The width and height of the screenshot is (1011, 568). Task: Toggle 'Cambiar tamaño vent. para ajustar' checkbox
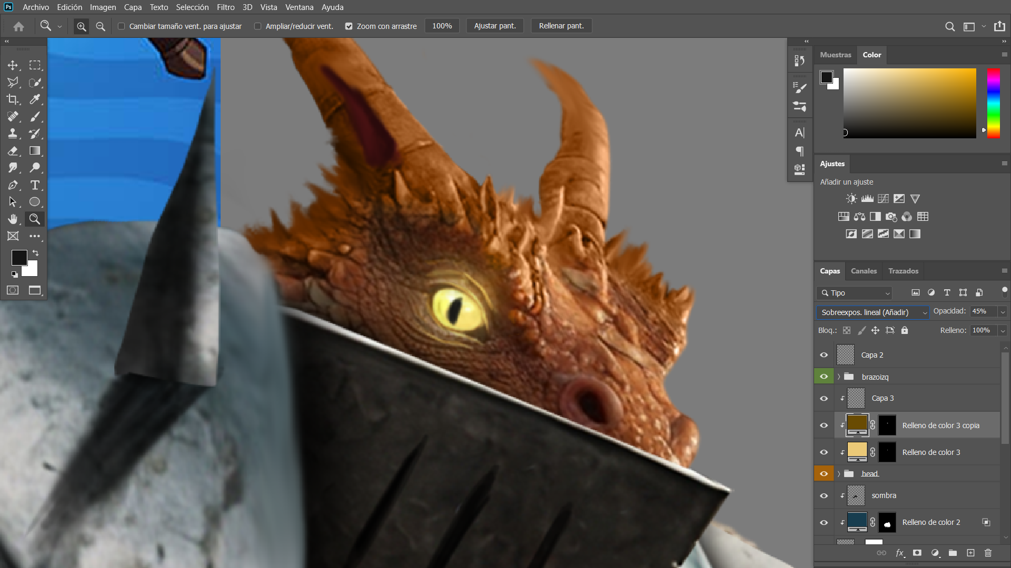click(x=122, y=26)
